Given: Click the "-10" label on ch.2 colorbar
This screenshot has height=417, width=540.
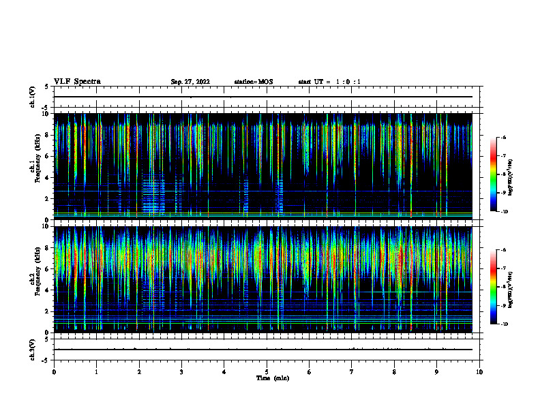Looking at the screenshot, I should [x=504, y=324].
